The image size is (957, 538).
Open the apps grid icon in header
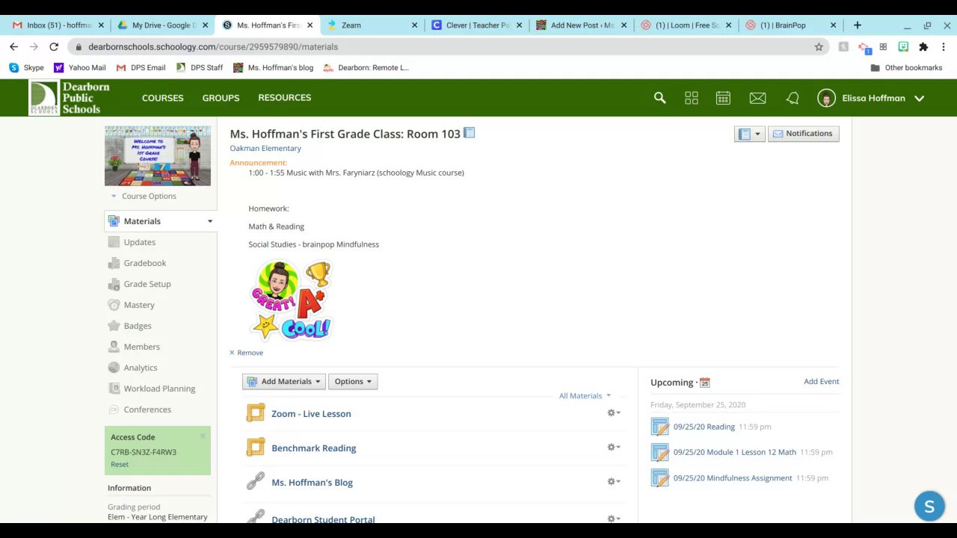coord(691,98)
